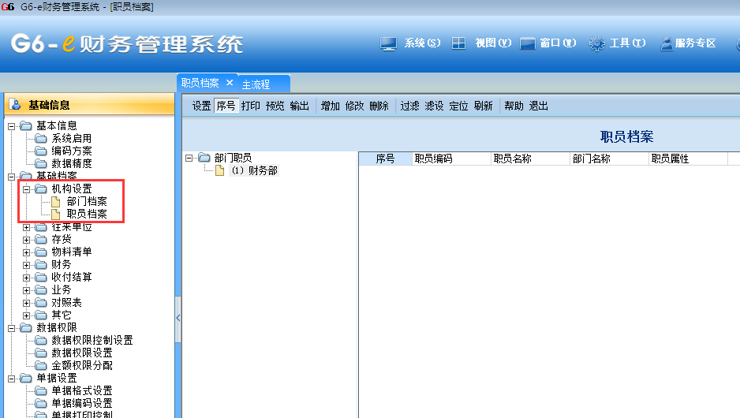This screenshot has width=740, height=418.
Task: Click the G6 application logo icon in title bar
Action: pos(8,7)
